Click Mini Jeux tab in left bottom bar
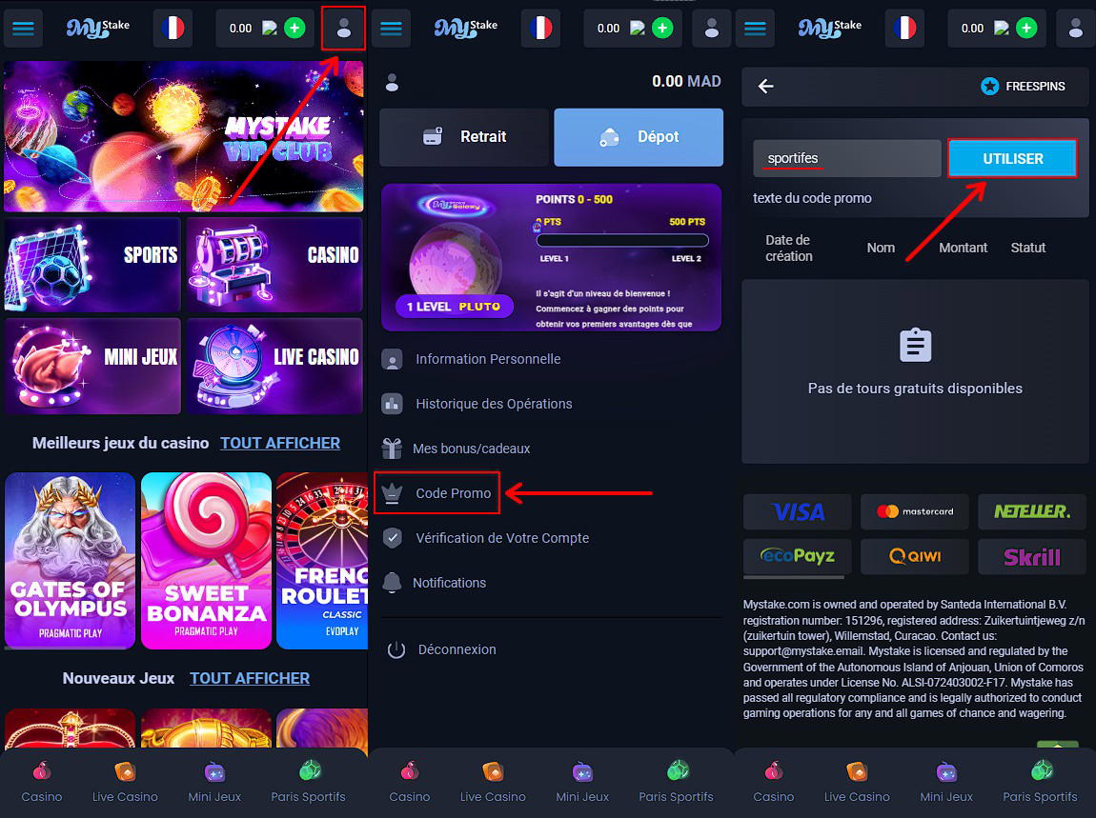Image resolution: width=1096 pixels, height=818 pixels. tap(213, 782)
